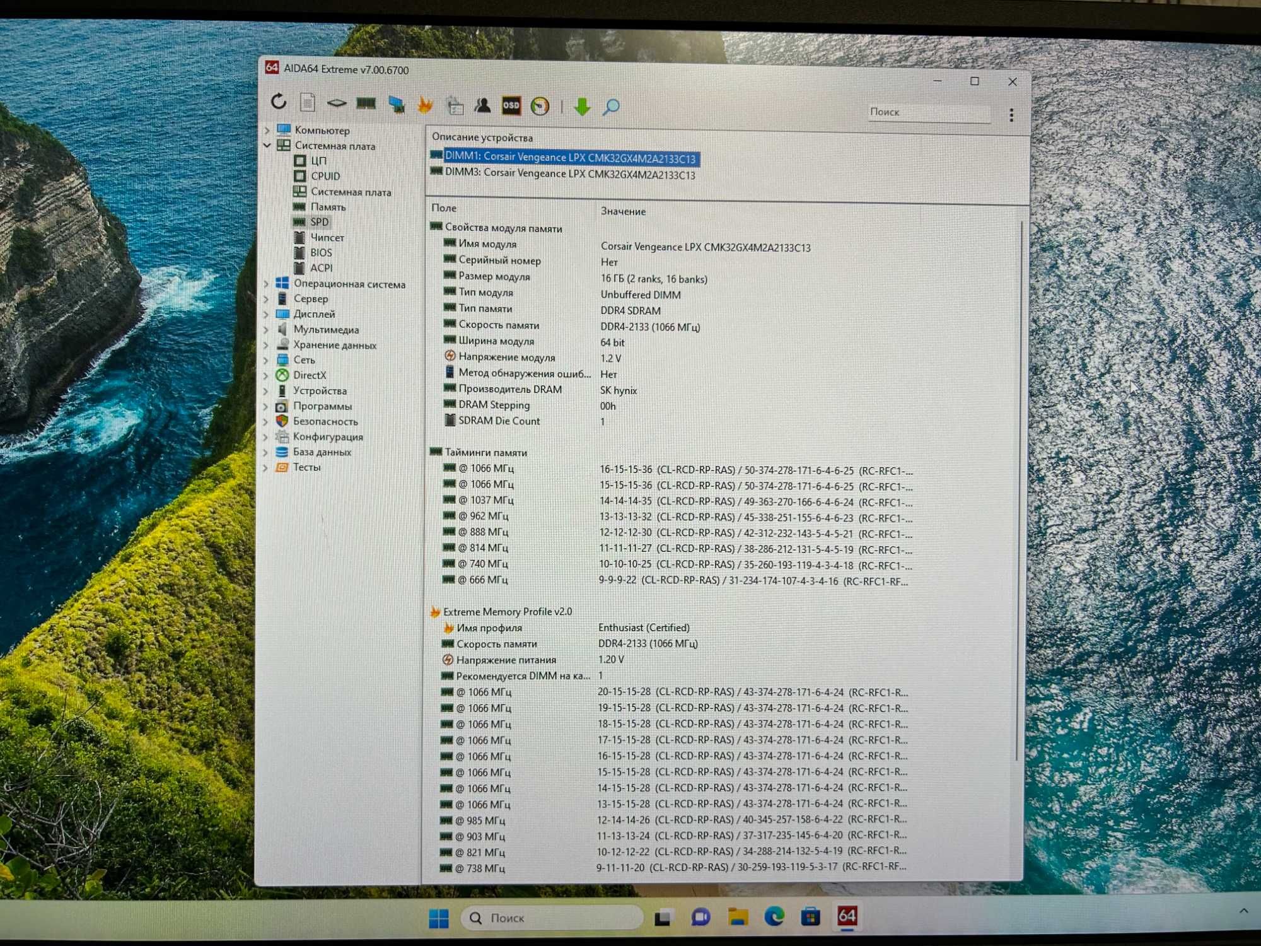
Task: Expand the Операционная система node
Action: (266, 284)
